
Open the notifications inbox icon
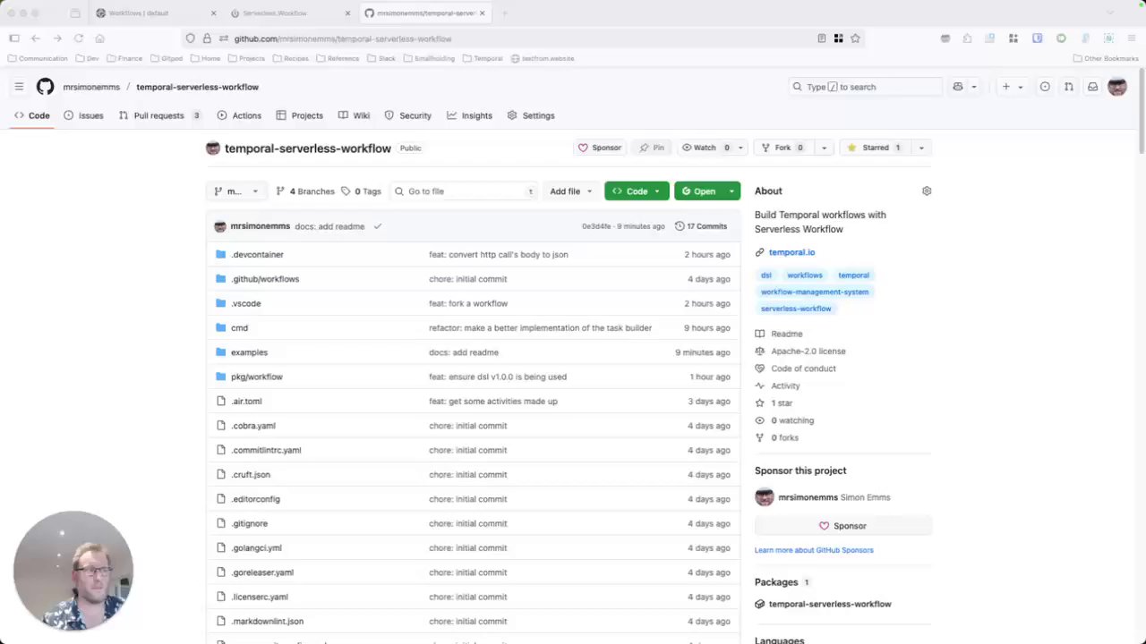(1092, 87)
